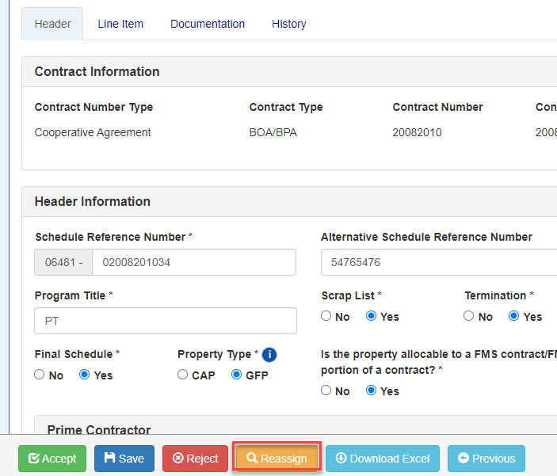Select the Header tab
The image size is (557, 476).
[53, 24]
